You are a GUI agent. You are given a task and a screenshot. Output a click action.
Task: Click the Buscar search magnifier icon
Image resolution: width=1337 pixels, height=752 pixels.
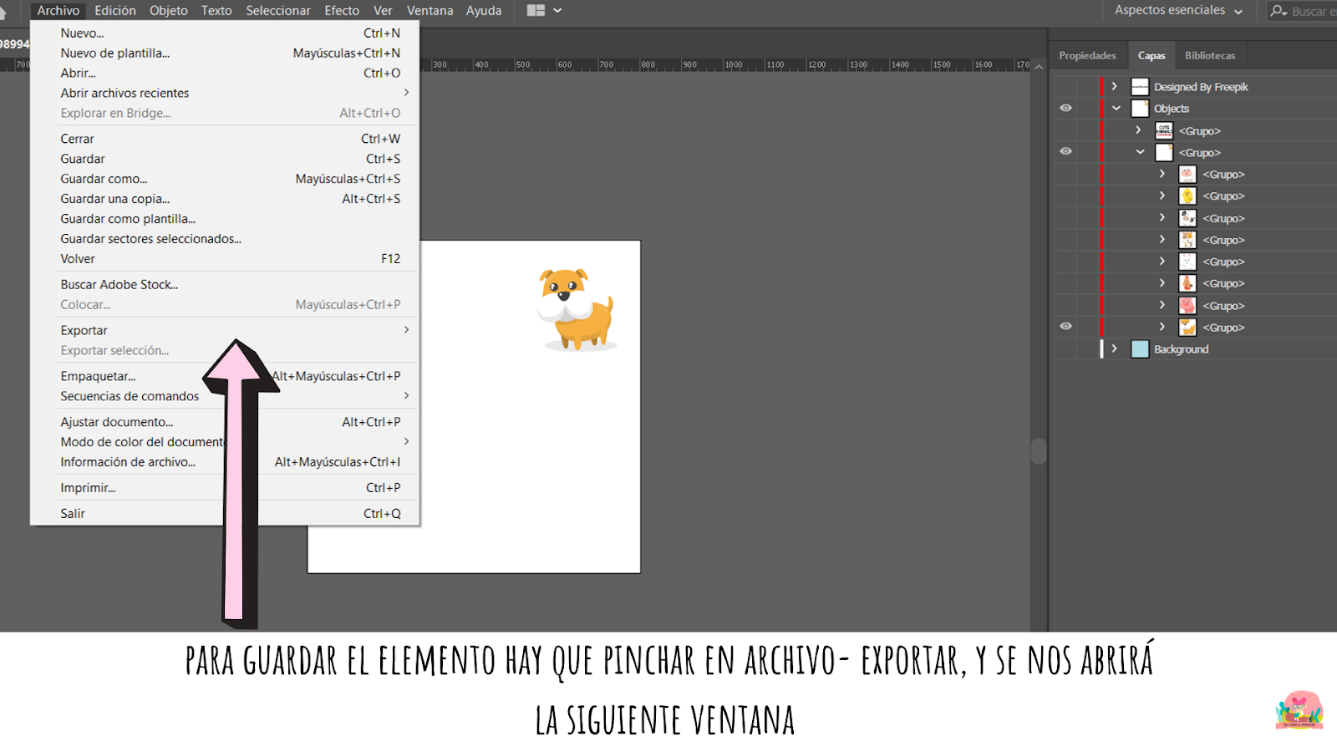pos(1279,11)
